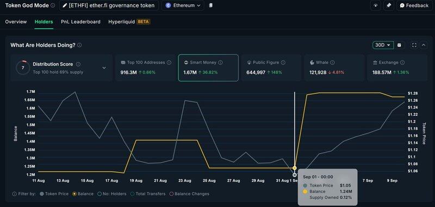The image size is (435, 207).
Task: Click the yellow balance marker on Sep 01
Action: pos(295,168)
